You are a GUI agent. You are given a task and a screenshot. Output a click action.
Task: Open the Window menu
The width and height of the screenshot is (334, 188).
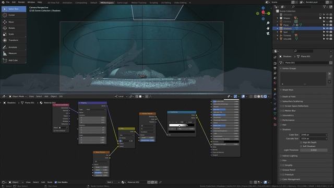coord(31,2)
